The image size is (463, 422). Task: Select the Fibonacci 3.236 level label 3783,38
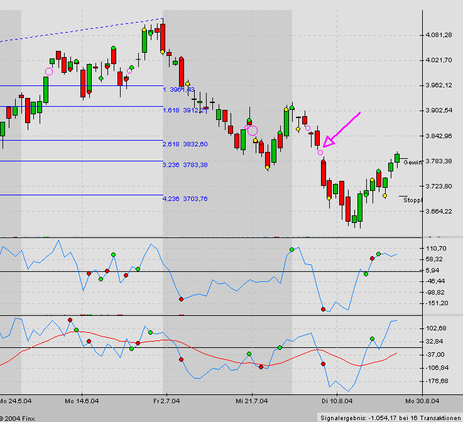tap(185, 165)
